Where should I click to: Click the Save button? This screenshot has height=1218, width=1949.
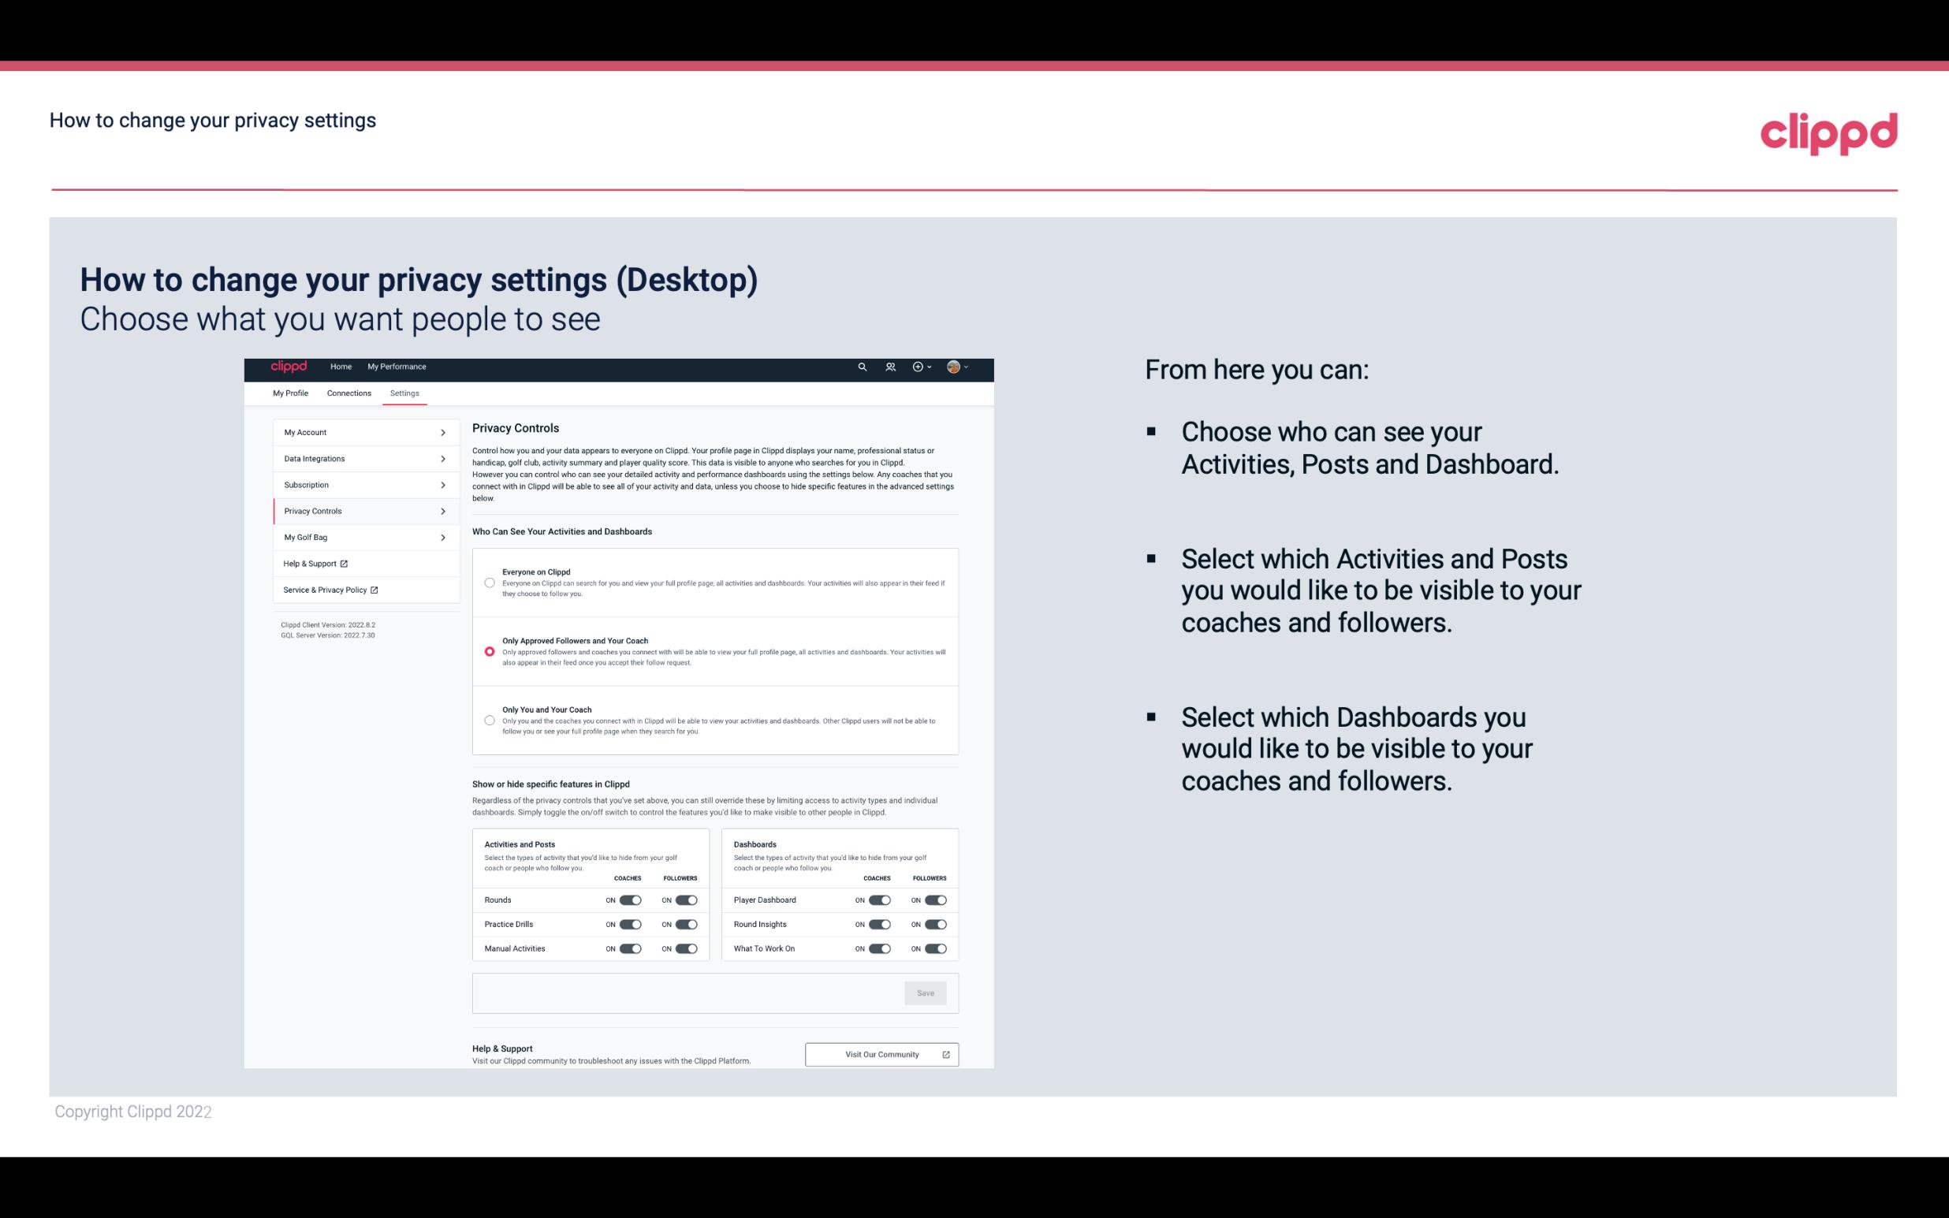click(x=925, y=992)
